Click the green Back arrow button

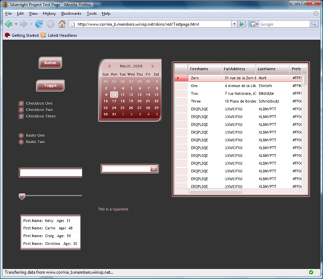click(9, 24)
